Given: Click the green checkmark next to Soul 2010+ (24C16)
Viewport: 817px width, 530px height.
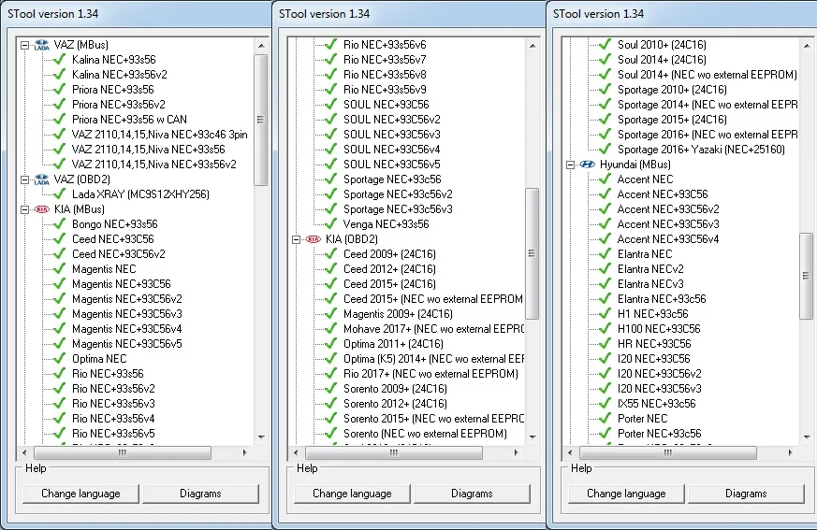Looking at the screenshot, I should (x=605, y=45).
